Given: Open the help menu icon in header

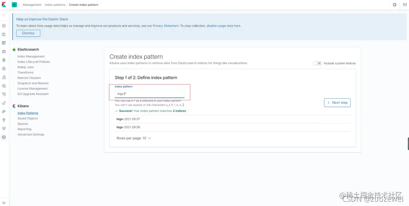Looking at the screenshot, I should pyautogui.click(x=395, y=5).
